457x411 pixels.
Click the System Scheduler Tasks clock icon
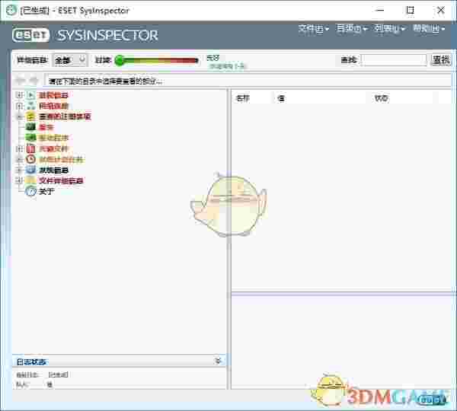tap(30, 159)
